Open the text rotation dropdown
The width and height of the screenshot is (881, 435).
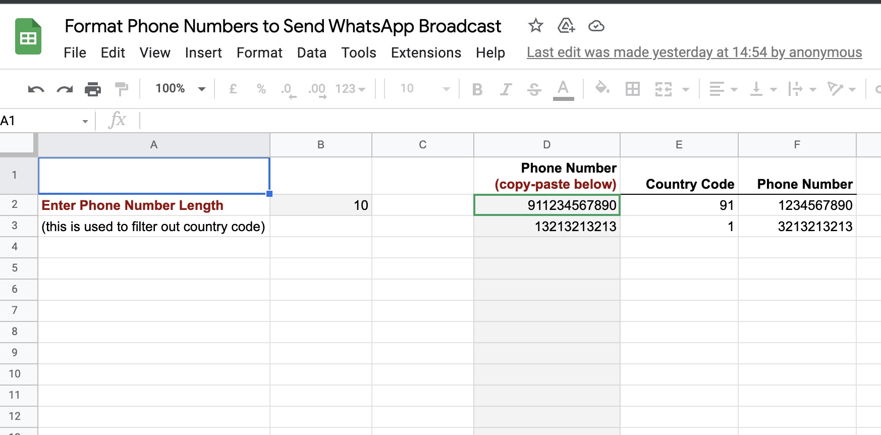tap(842, 89)
